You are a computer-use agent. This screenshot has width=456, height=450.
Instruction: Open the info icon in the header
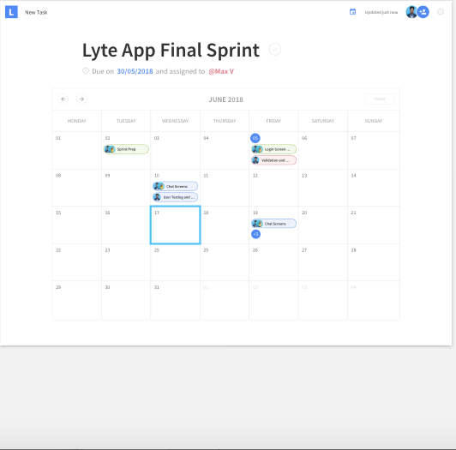point(441,12)
